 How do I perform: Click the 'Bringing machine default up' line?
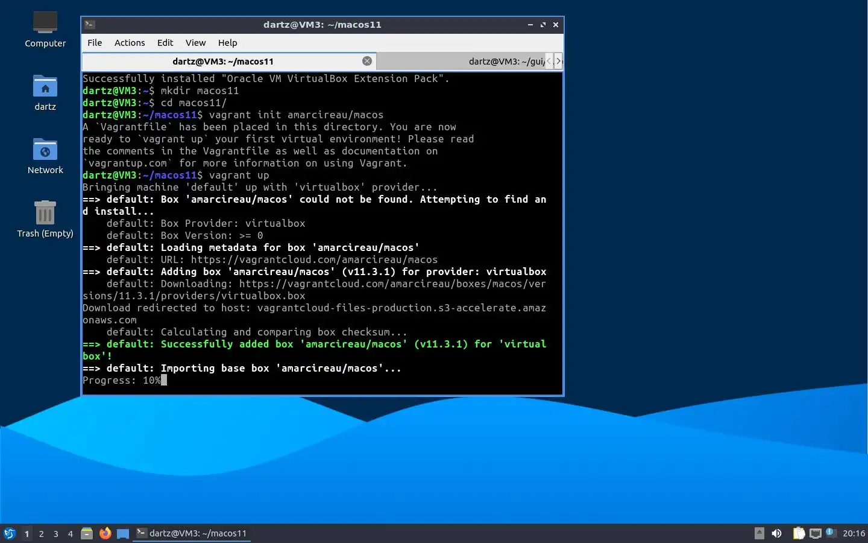pyautogui.click(x=260, y=187)
